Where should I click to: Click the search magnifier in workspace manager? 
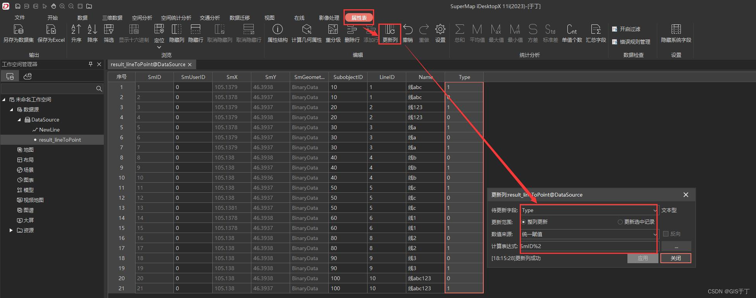(99, 89)
